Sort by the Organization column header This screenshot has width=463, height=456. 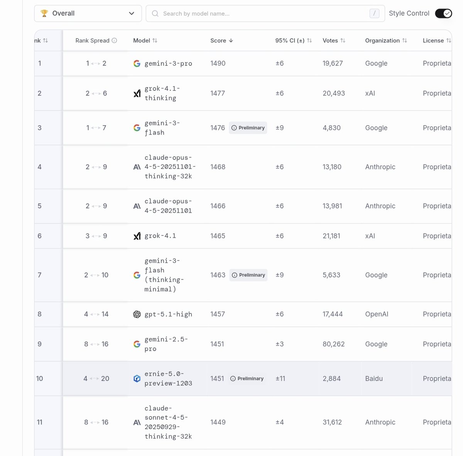tap(386, 40)
